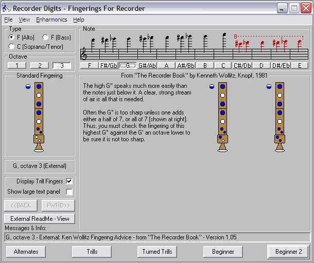Click the treble clef on staff
The height and width of the screenshot is (263, 314).
84,53
